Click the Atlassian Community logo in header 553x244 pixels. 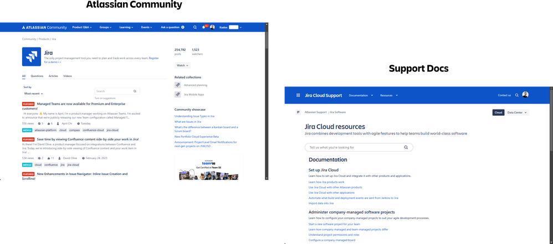(44, 27)
